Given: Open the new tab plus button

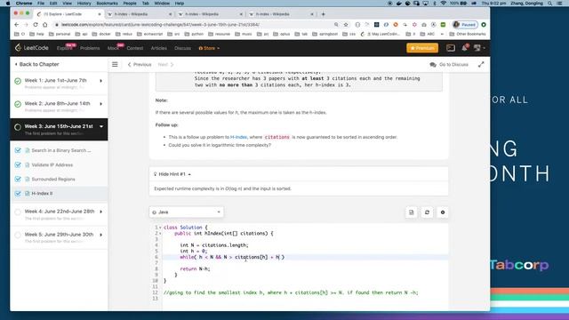Looking at the screenshot, I should [x=324, y=14].
